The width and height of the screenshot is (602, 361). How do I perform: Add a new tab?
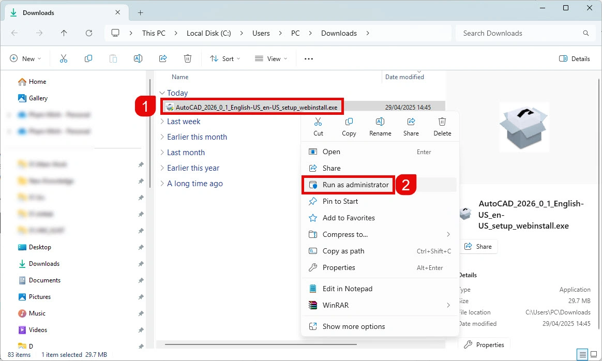[141, 13]
